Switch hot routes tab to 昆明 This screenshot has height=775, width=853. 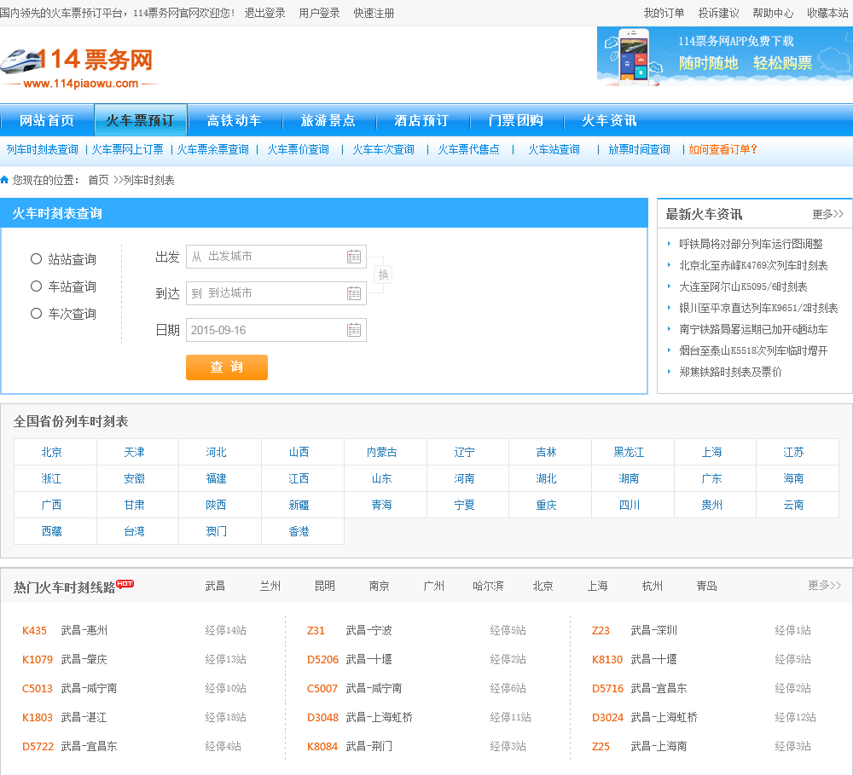(325, 586)
